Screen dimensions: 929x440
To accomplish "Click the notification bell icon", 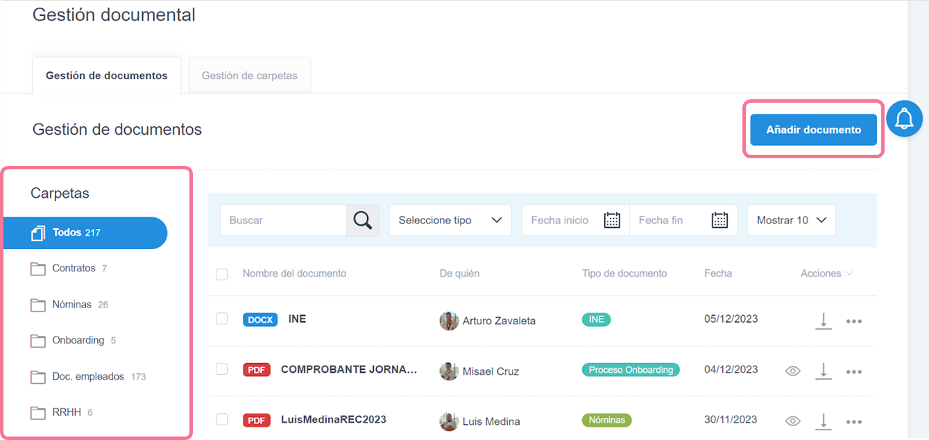I will point(904,119).
